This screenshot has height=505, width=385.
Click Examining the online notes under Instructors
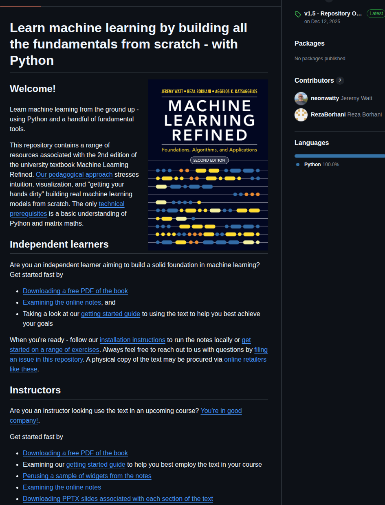tap(62, 487)
